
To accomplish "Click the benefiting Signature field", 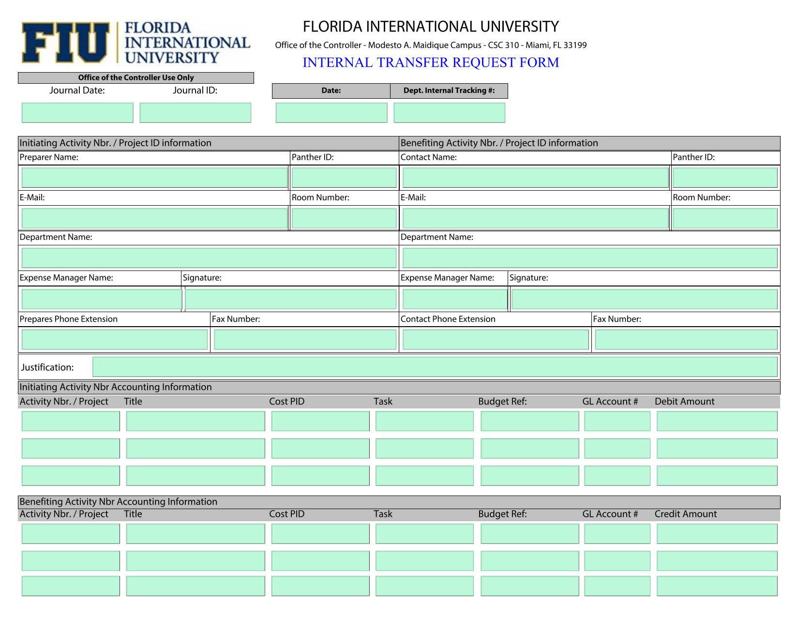I will (x=645, y=299).
